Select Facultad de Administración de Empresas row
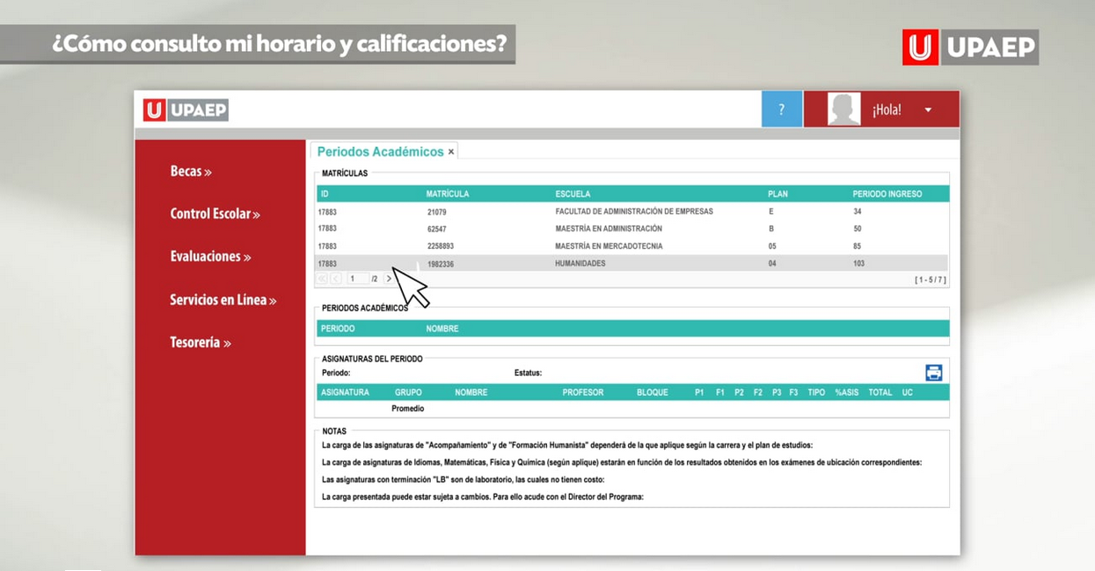 [x=633, y=211]
